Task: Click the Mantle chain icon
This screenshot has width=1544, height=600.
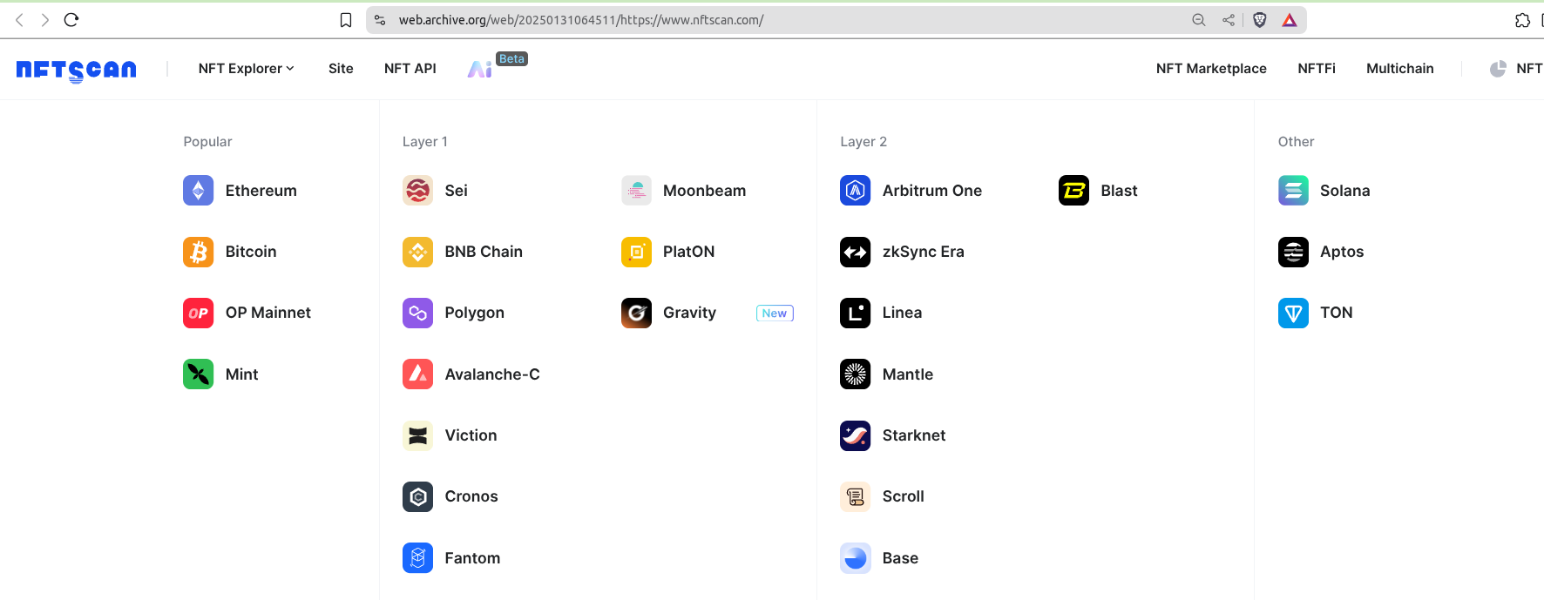Action: point(855,374)
